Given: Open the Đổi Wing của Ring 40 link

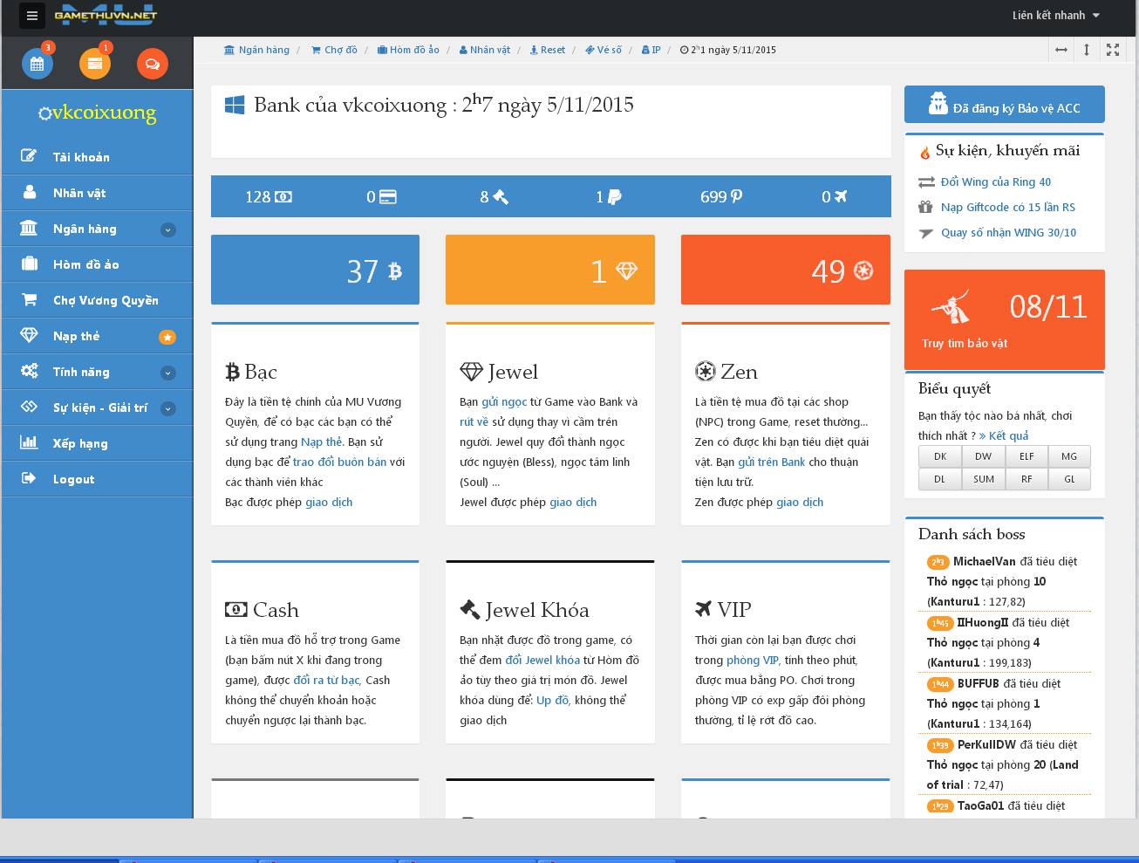Looking at the screenshot, I should click(x=995, y=182).
